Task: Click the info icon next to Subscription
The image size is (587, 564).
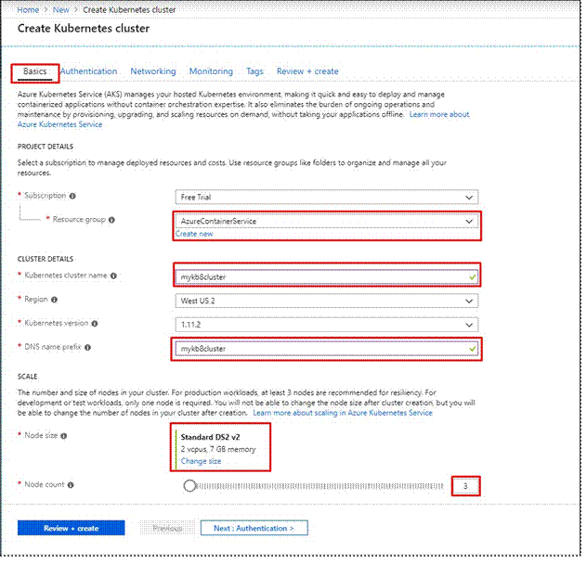Action: tap(72, 196)
